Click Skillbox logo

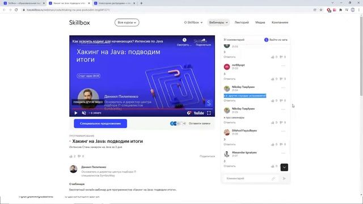click(79, 23)
